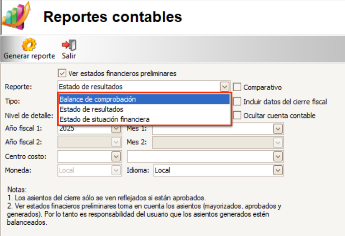Click the Salir exit door icon
Viewport: 345px width, 236px height.
[69, 45]
